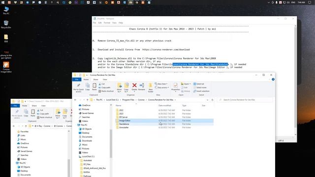Open This PC desktop icon

(x=6, y=10)
